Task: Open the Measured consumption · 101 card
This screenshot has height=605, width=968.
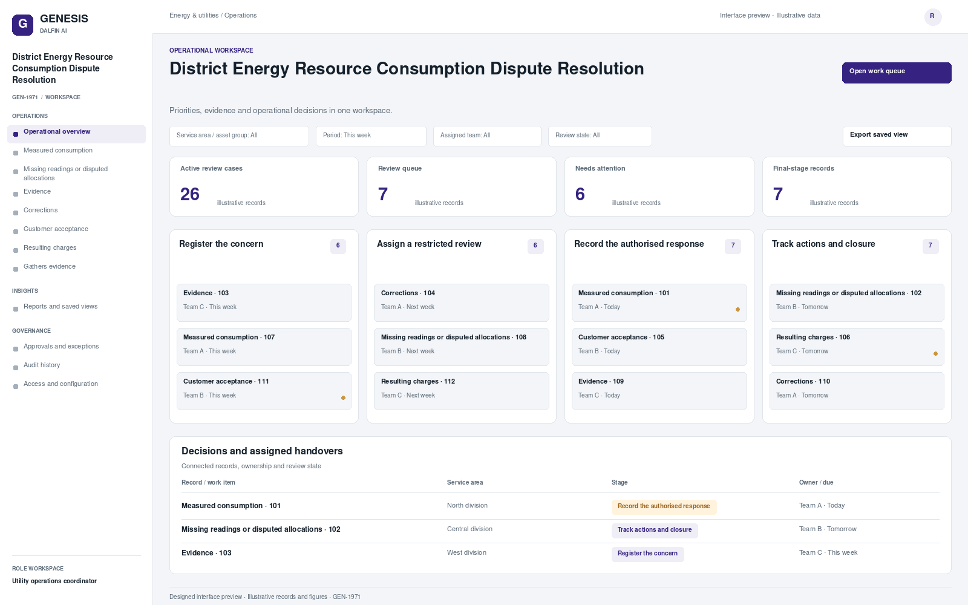Action: point(659,302)
